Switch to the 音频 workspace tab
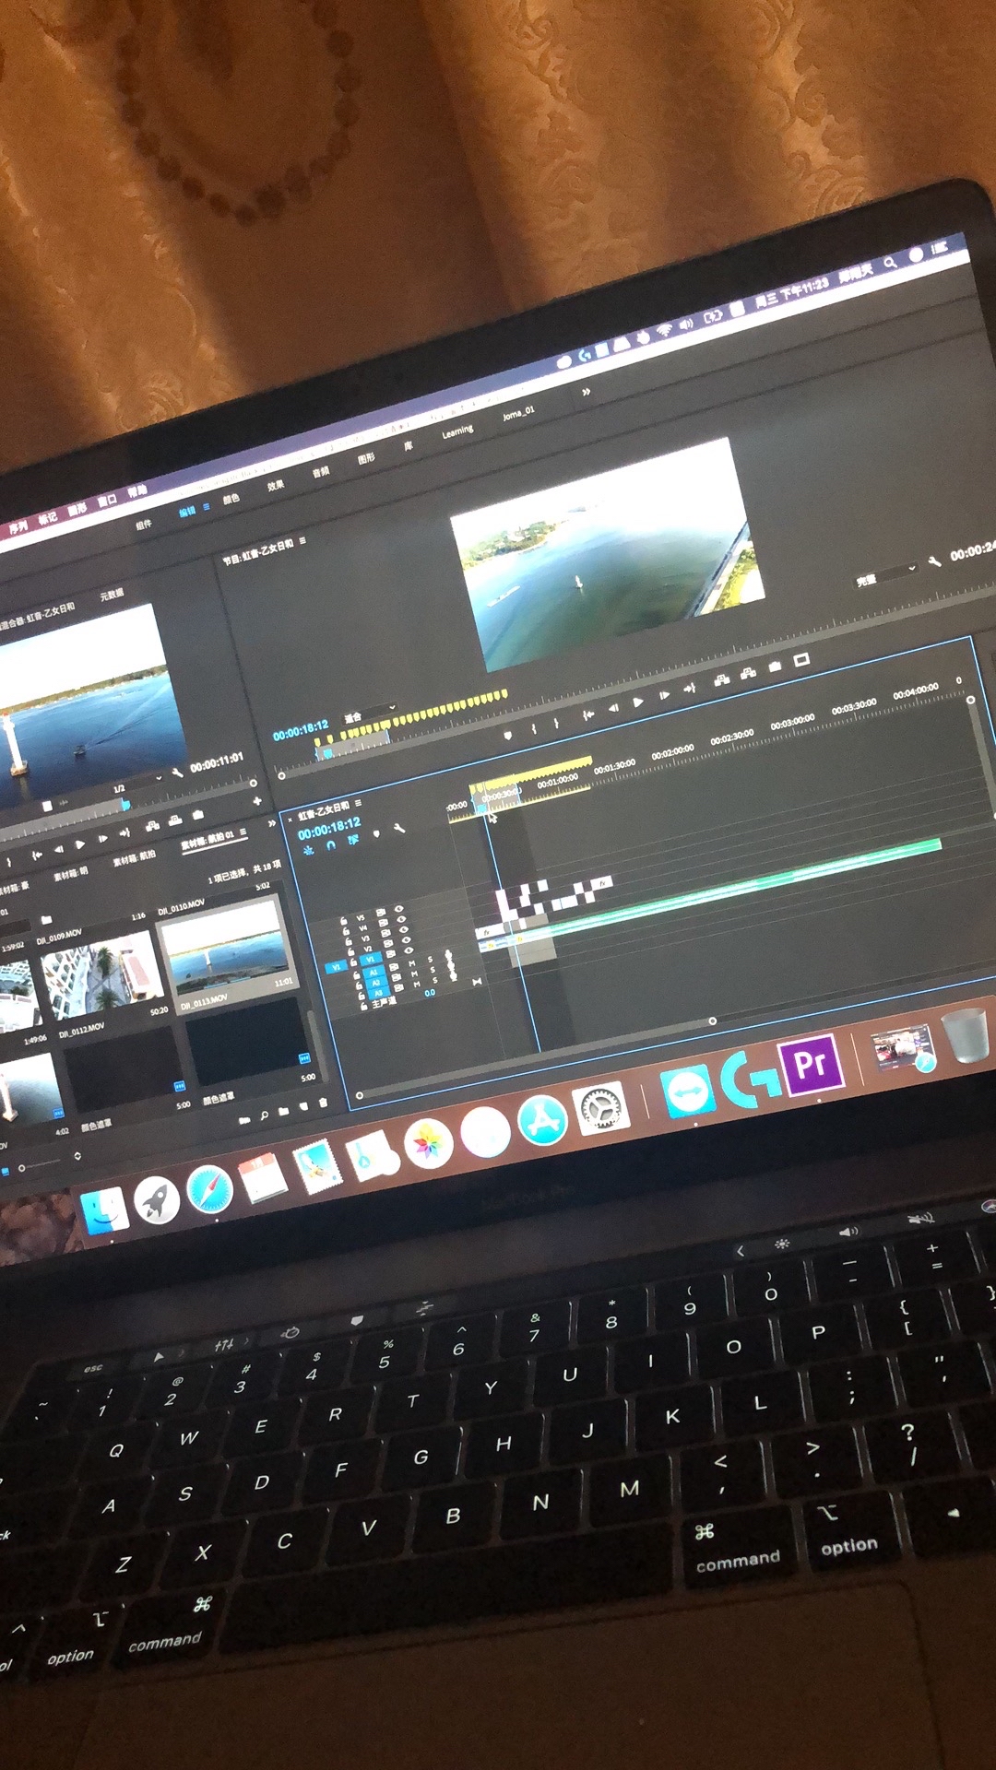996x1770 pixels. click(x=321, y=472)
